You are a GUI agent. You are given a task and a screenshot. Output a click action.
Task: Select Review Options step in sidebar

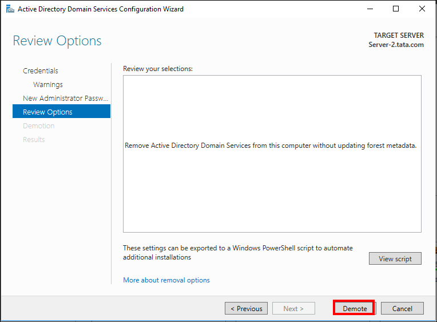(61, 111)
